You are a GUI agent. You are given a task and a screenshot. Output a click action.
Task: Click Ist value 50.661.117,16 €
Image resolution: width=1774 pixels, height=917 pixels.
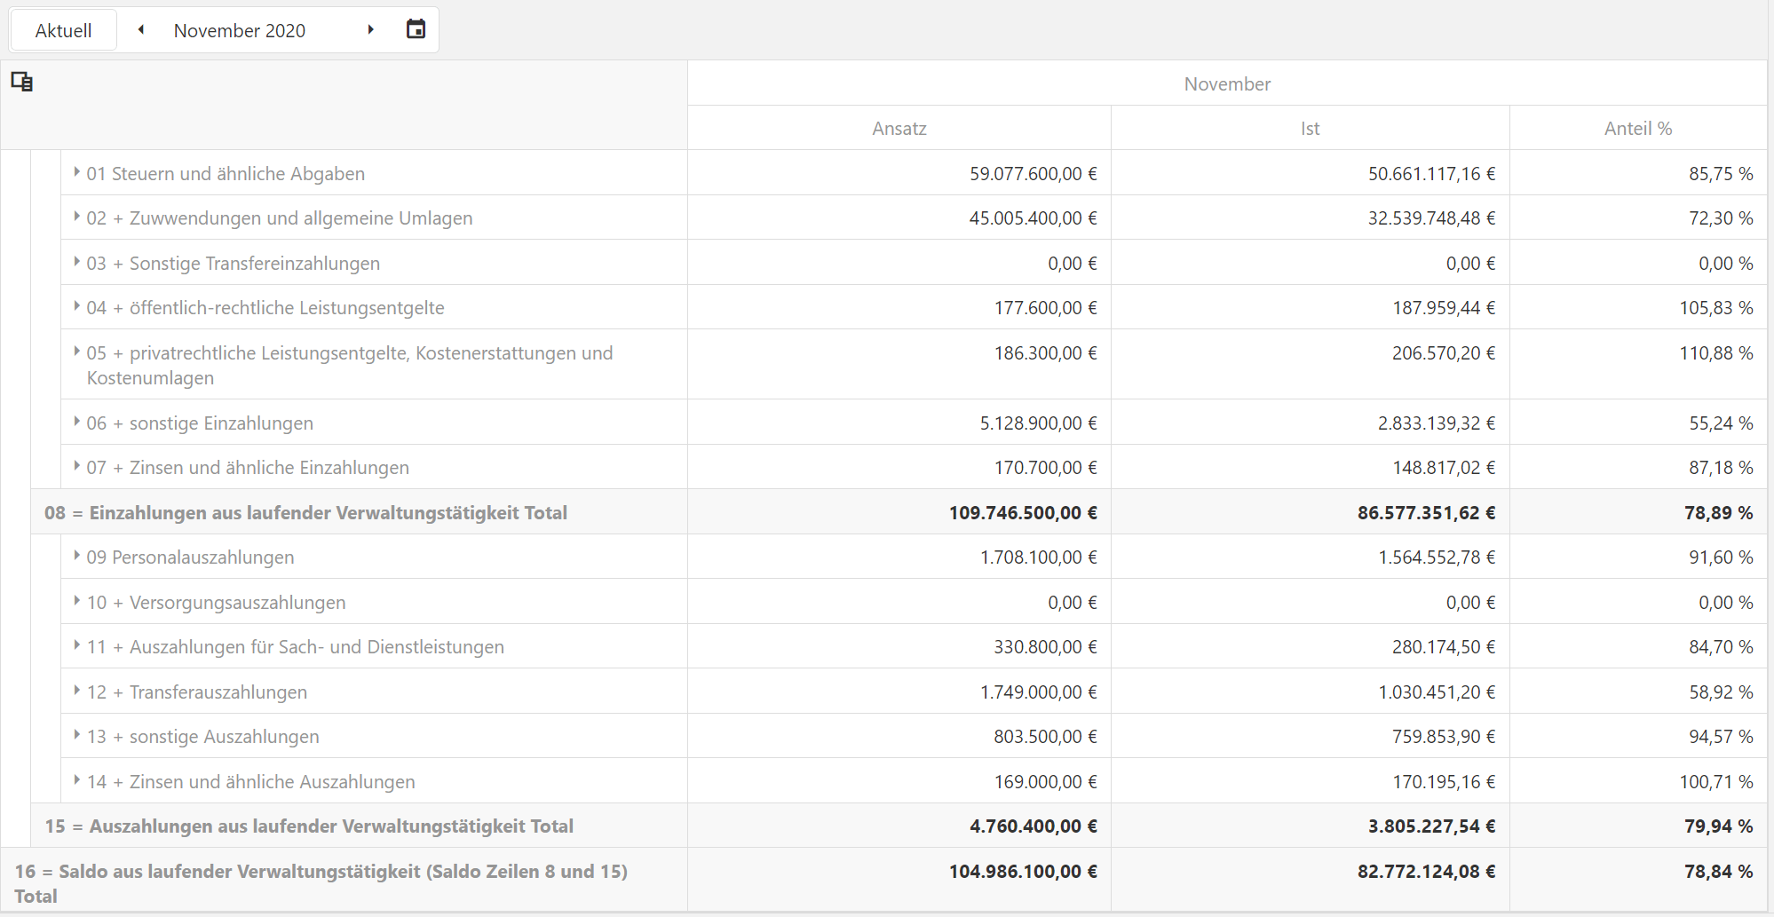[1431, 173]
